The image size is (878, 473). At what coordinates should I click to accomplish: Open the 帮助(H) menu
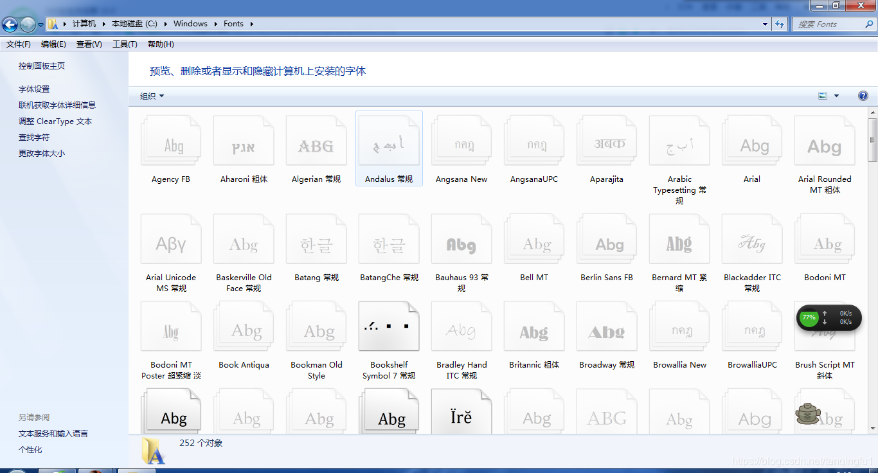161,44
